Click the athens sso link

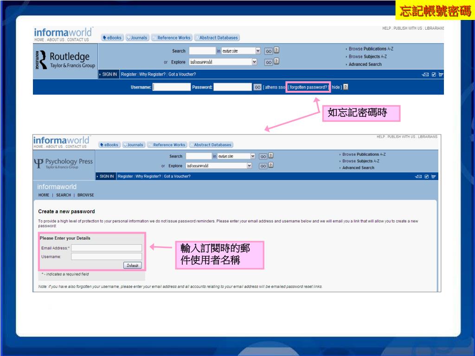275,87
